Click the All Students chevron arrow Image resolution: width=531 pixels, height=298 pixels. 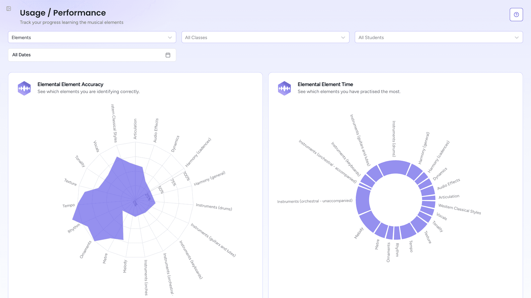pos(517,37)
